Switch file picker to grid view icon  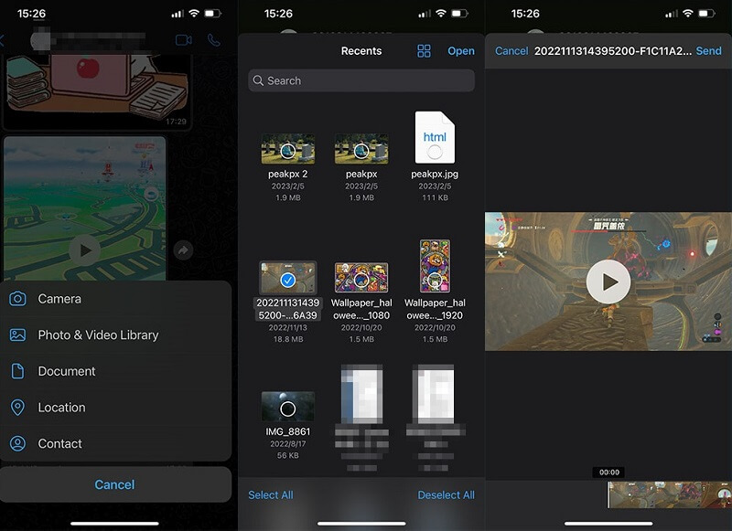pyautogui.click(x=424, y=51)
